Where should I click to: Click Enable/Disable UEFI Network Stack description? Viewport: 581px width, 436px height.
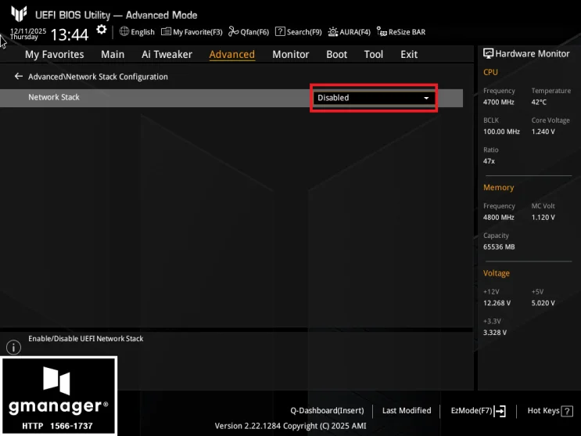coord(85,338)
